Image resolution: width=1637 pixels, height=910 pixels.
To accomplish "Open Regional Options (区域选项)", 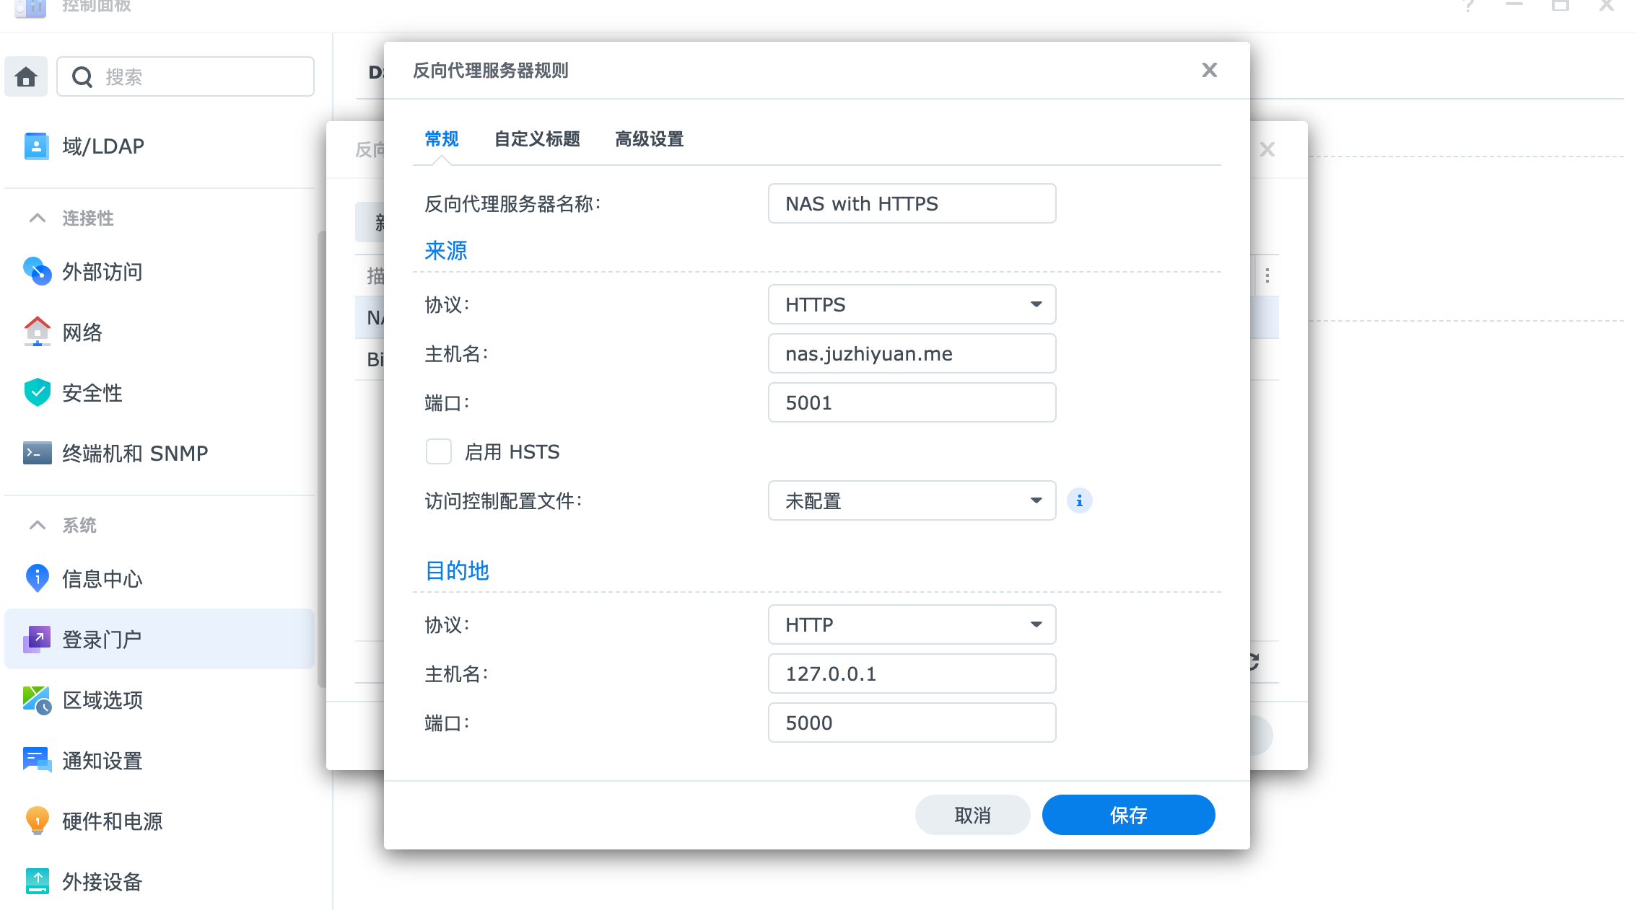I will [102, 700].
